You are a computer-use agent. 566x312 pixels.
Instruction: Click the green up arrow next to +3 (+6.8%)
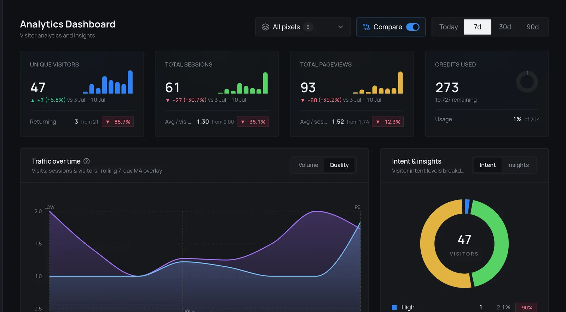(x=33, y=101)
